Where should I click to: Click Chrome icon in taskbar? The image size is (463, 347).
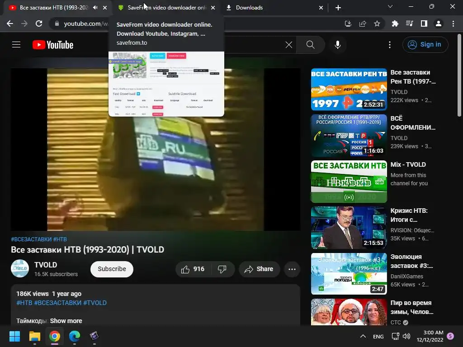pyautogui.click(x=55, y=336)
